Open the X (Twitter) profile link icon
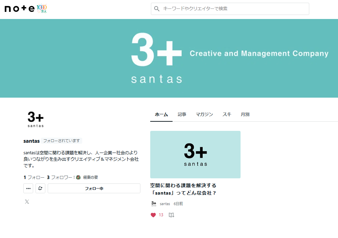338x238 pixels. click(x=27, y=202)
